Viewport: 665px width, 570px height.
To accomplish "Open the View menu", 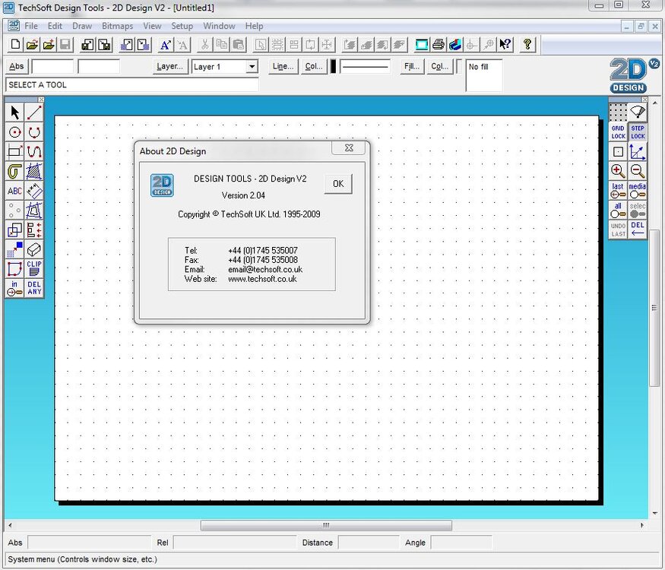I will tap(152, 27).
